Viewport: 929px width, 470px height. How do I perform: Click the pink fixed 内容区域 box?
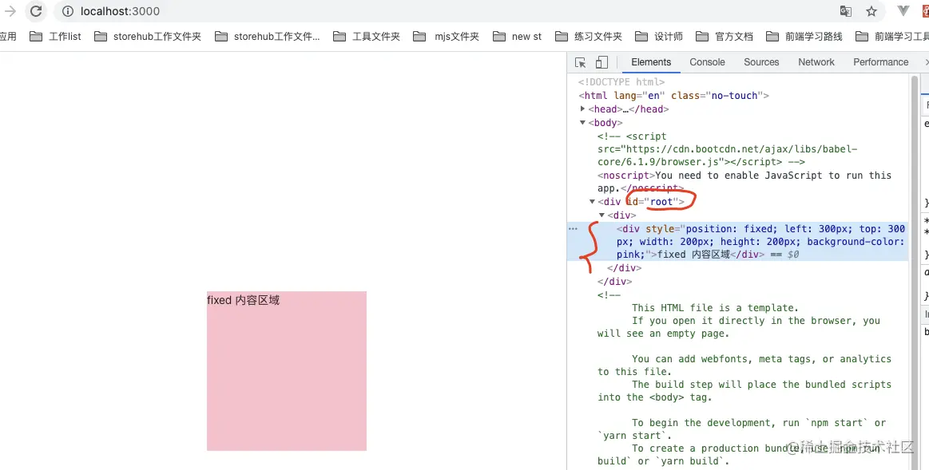tap(287, 371)
